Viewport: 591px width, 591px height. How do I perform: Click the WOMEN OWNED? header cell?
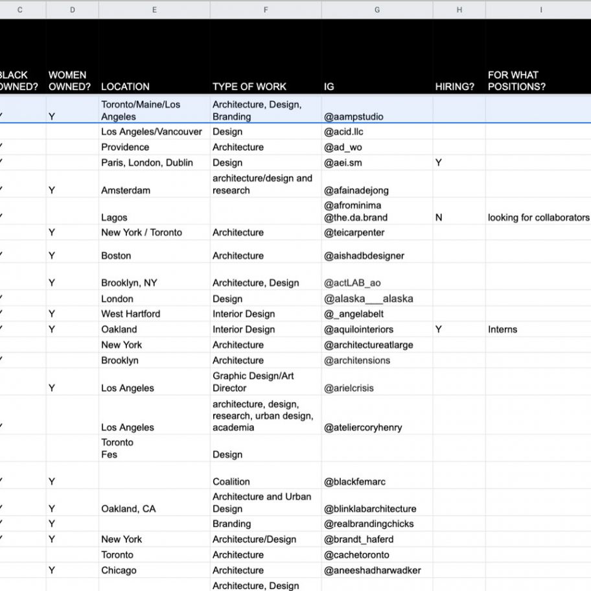[x=73, y=56]
